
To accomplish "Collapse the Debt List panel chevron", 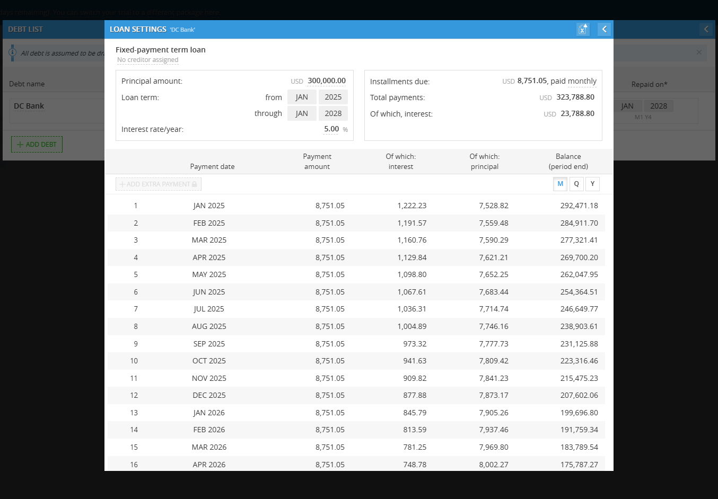I will 706,30.
